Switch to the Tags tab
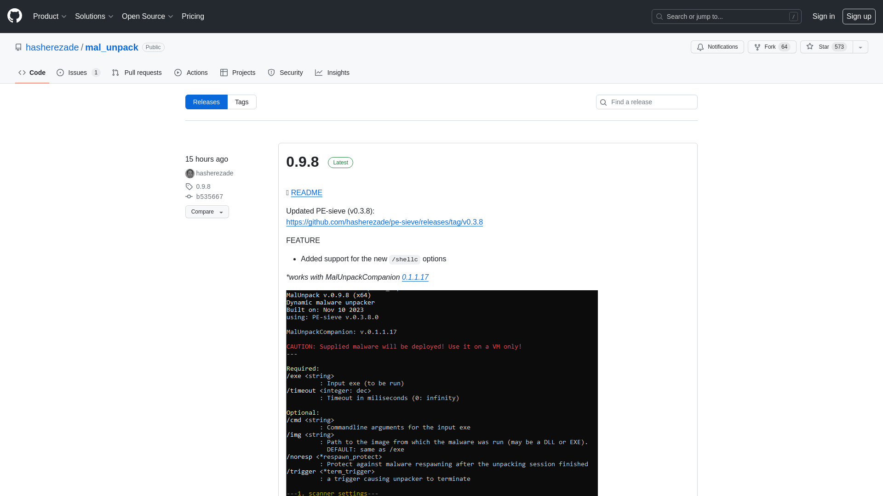Image resolution: width=883 pixels, height=496 pixels. point(241,102)
